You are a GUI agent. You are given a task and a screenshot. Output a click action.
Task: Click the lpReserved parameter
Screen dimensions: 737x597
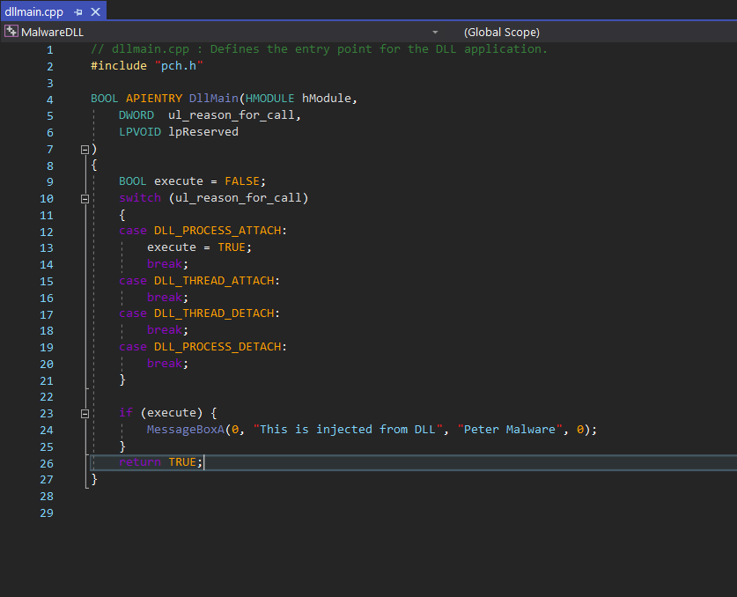pos(203,132)
